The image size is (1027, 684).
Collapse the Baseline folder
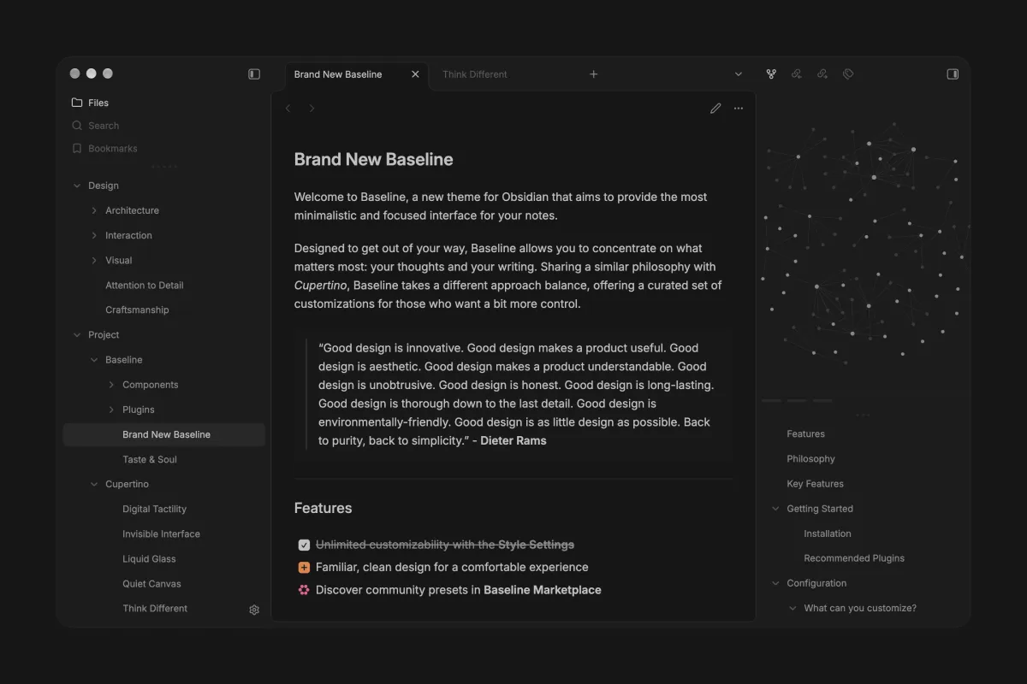94,360
